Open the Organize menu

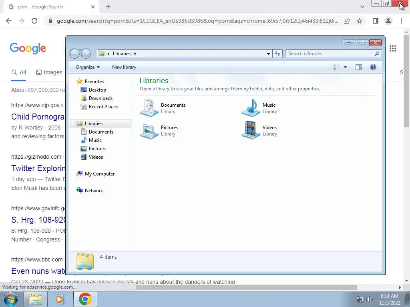pyautogui.click(x=88, y=67)
